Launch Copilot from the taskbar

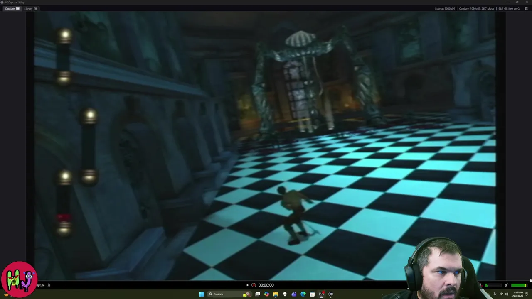(x=267, y=294)
